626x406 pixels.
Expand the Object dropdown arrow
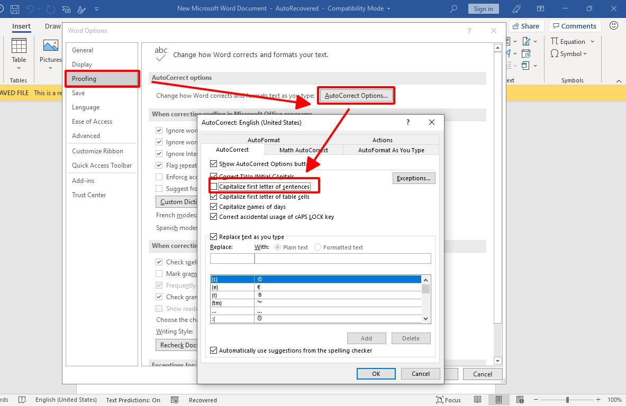535,66
